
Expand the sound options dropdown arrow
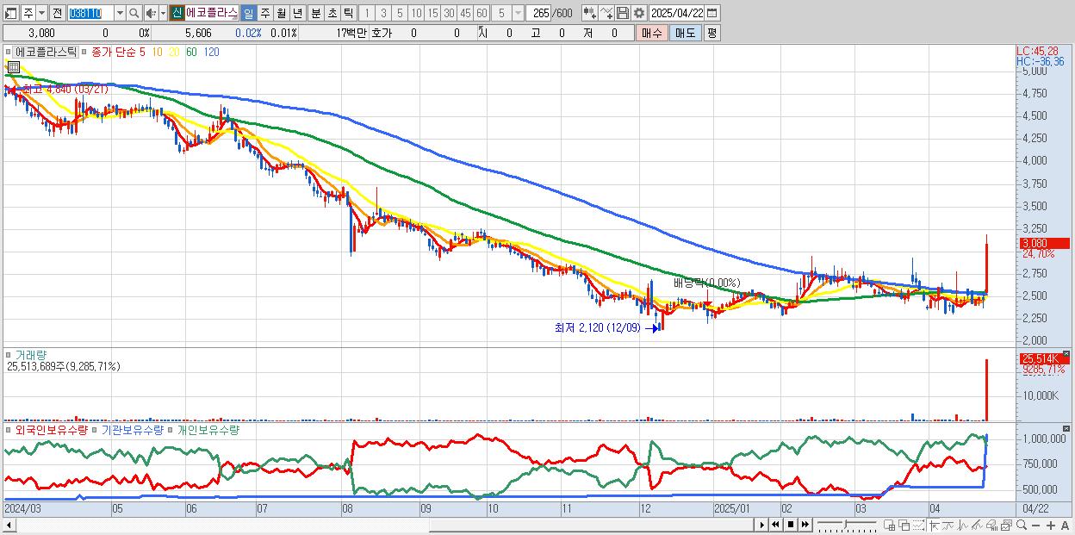tap(163, 13)
